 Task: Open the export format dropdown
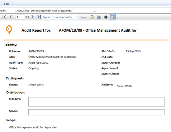click(60, 17)
